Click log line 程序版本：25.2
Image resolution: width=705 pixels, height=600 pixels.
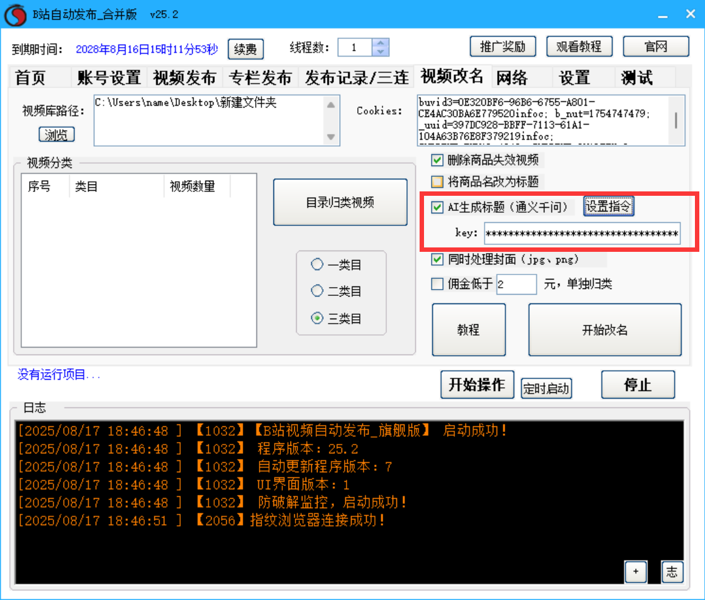188,448
